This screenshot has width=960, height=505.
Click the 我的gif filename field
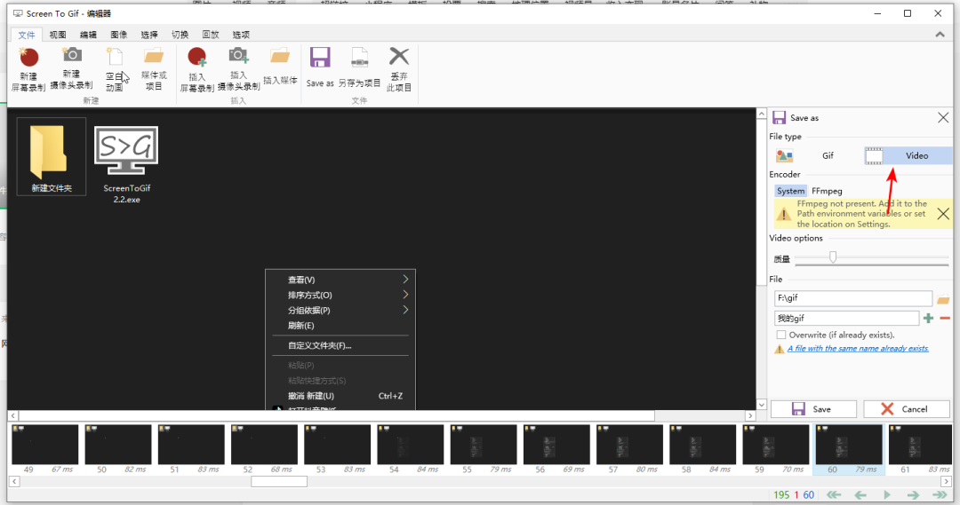pos(846,318)
